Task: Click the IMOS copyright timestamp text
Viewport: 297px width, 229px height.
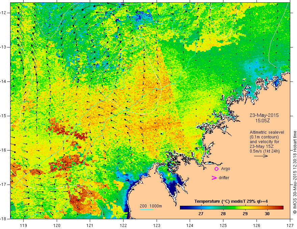Action: pyautogui.click(x=295, y=172)
